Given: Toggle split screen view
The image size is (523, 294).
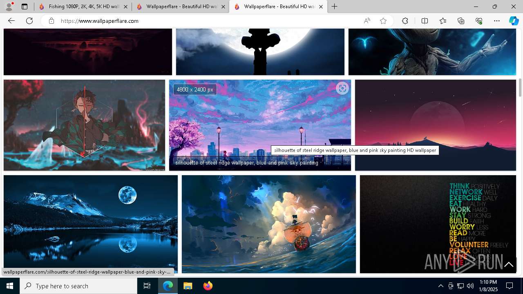Looking at the screenshot, I should pyautogui.click(x=425, y=21).
